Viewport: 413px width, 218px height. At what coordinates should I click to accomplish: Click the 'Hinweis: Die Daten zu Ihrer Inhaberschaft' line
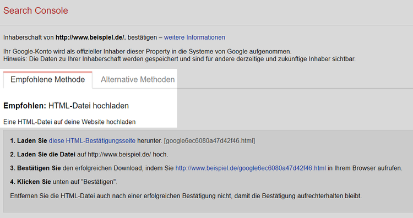pos(180,59)
